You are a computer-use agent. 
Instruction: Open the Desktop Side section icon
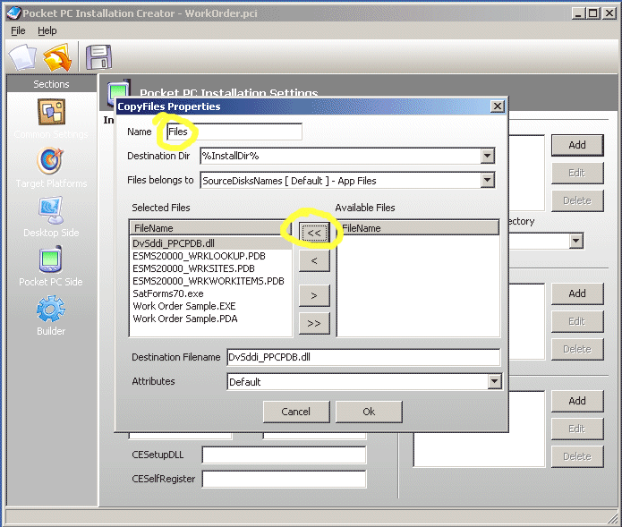tap(51, 210)
